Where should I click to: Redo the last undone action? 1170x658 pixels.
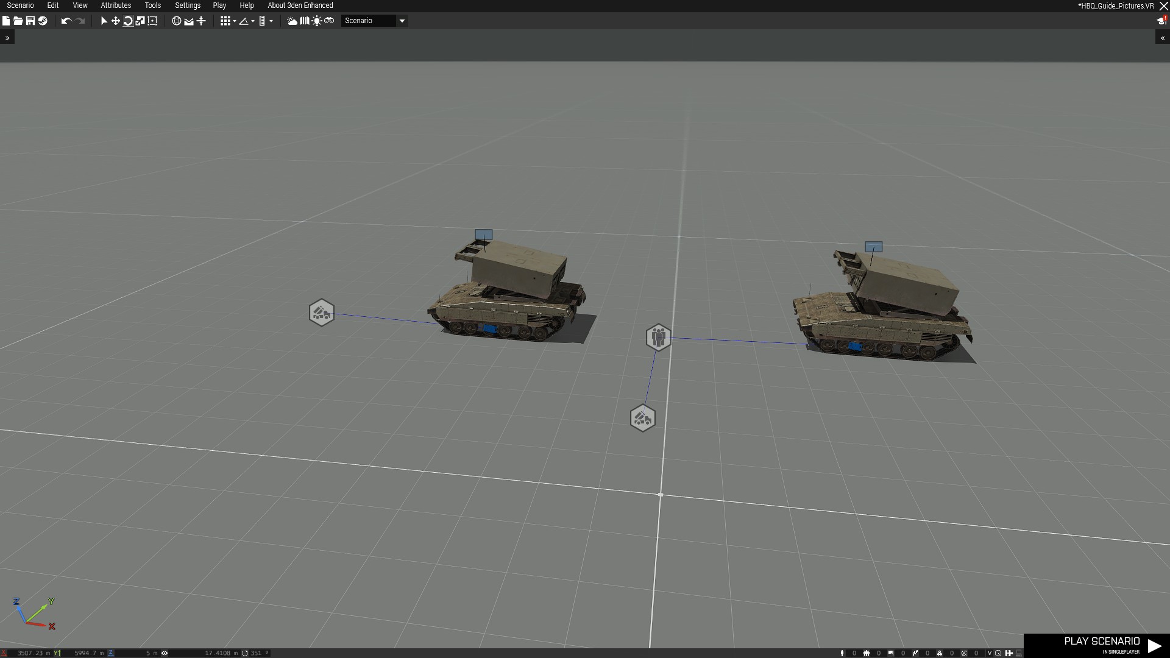pos(80,21)
